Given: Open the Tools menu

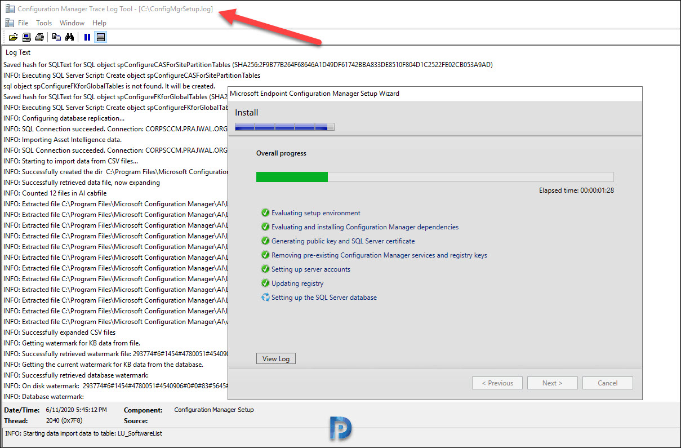Looking at the screenshot, I should point(44,23).
